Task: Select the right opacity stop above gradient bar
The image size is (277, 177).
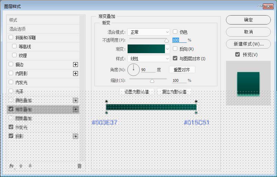Action: pos(196,101)
